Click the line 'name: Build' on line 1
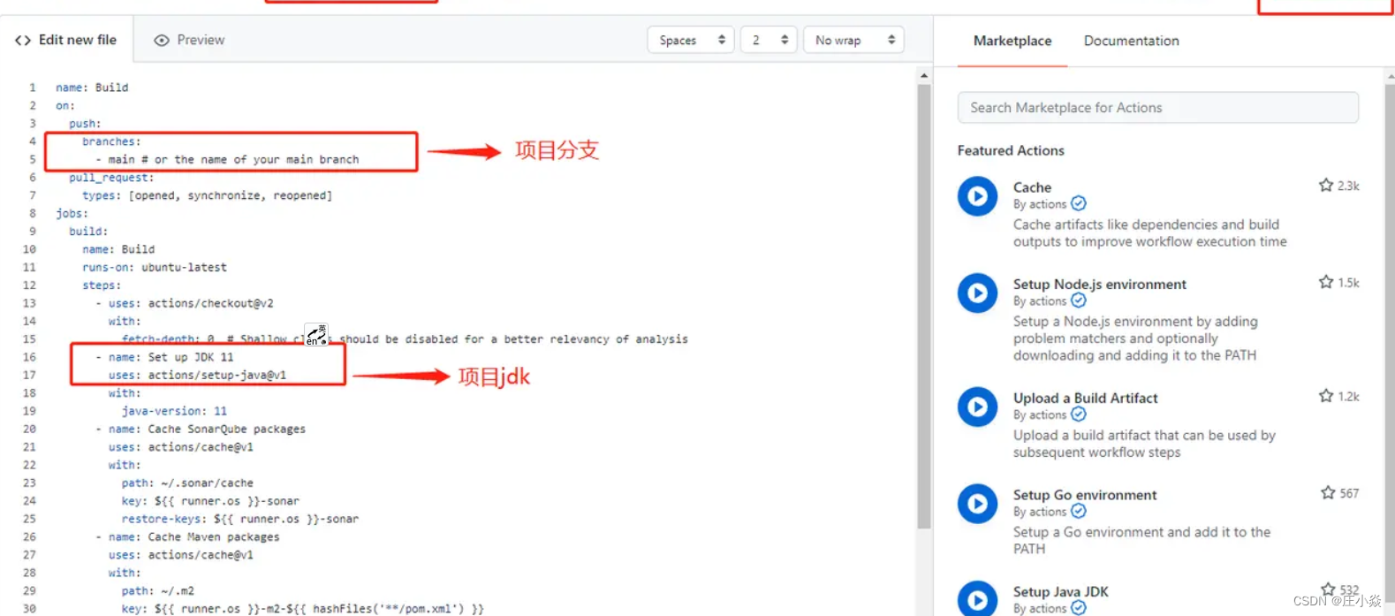The height and width of the screenshot is (616, 1395). tap(92, 87)
